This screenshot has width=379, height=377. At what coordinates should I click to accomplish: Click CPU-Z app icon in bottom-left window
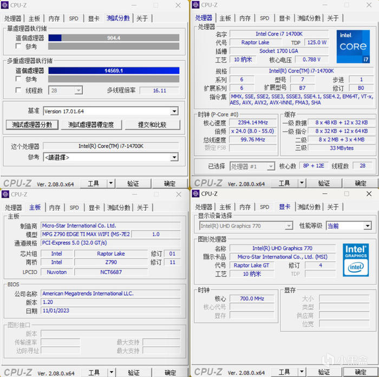[5, 194]
